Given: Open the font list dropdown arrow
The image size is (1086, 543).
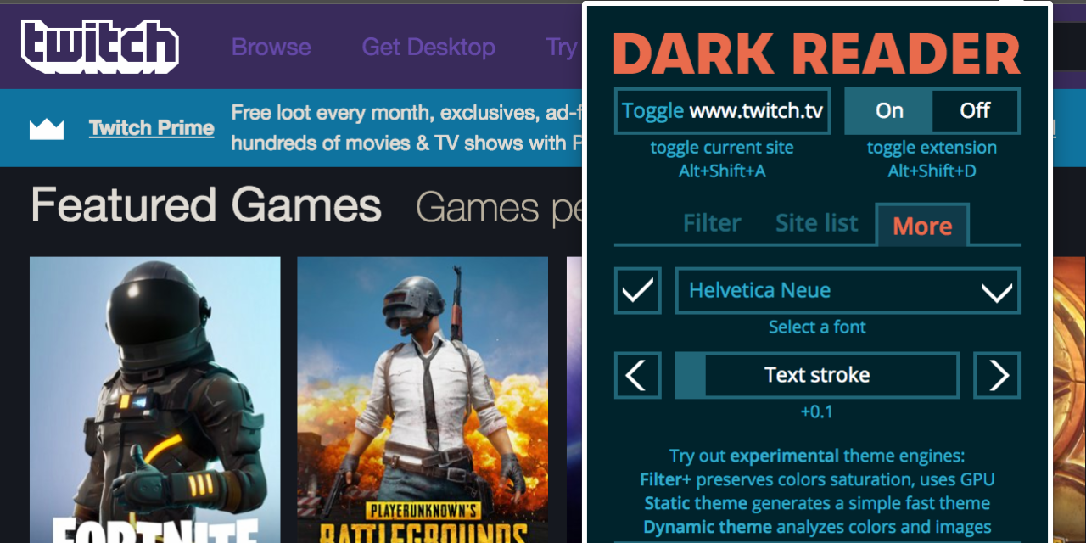Looking at the screenshot, I should point(999,290).
